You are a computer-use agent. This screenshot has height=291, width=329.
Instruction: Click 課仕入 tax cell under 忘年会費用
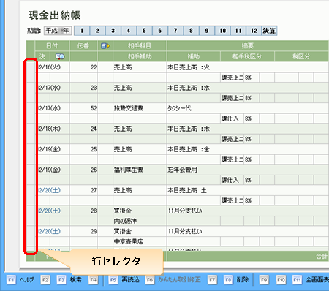[232, 180]
